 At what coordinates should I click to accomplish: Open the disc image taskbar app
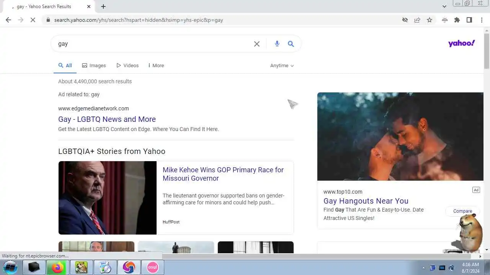tap(105, 267)
